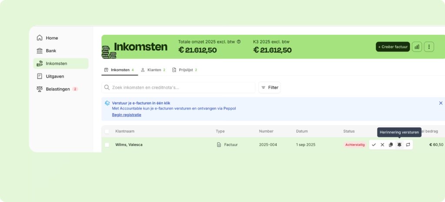Click the checkmark icon on Wilms invoice
The image size is (445, 202).
pos(374,145)
